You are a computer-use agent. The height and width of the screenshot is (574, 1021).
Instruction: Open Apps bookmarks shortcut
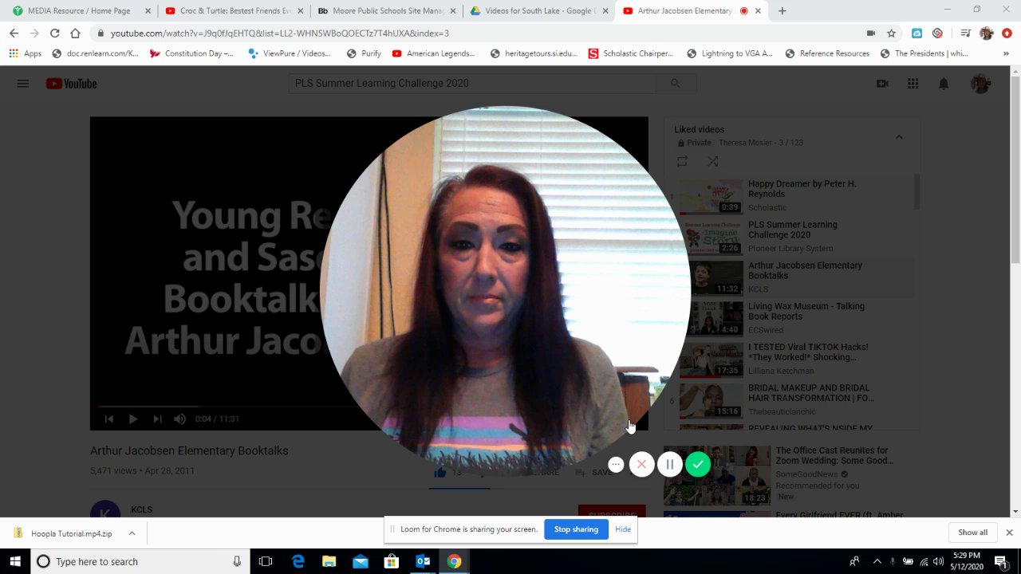click(x=26, y=53)
